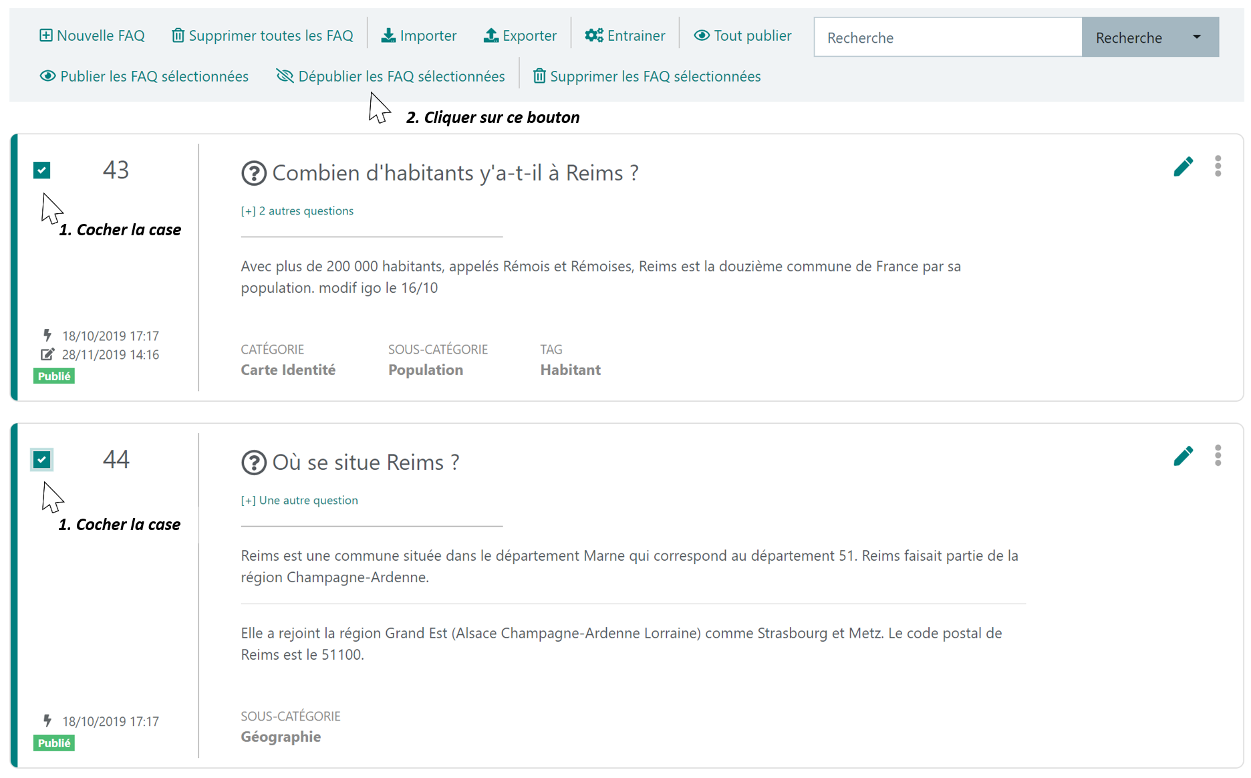Image resolution: width=1251 pixels, height=778 pixels.
Task: Click the modified date '28/11/2019 14:16'
Action: coord(110,355)
